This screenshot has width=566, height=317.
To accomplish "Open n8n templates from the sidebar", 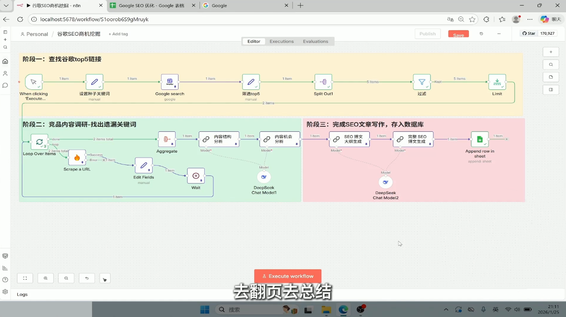I will coord(5,256).
